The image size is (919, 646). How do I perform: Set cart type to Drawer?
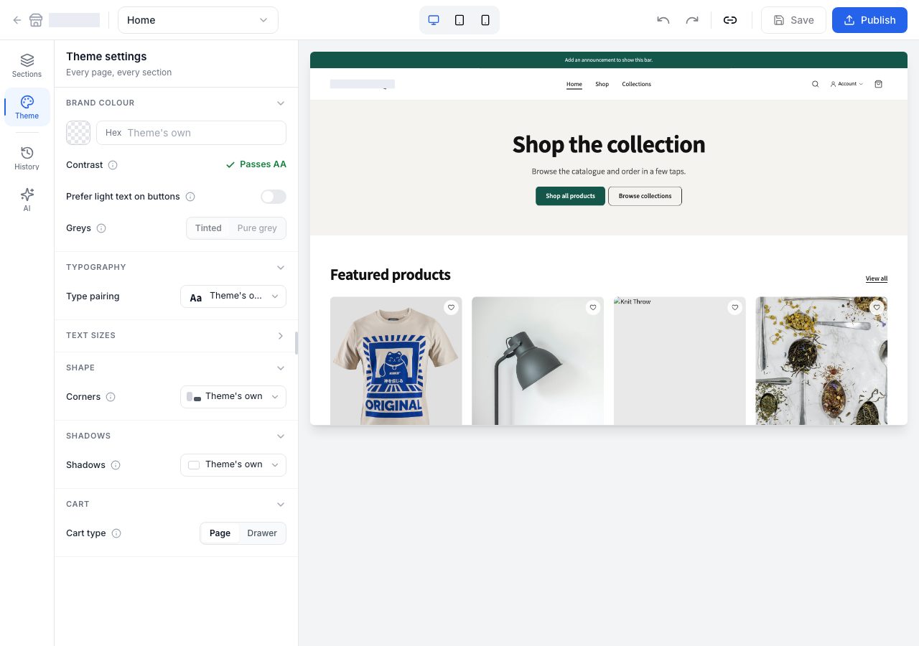coord(262,533)
